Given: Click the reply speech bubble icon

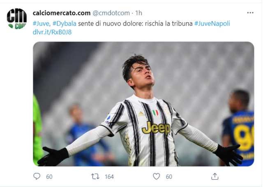Looking at the screenshot, I should point(37,176).
